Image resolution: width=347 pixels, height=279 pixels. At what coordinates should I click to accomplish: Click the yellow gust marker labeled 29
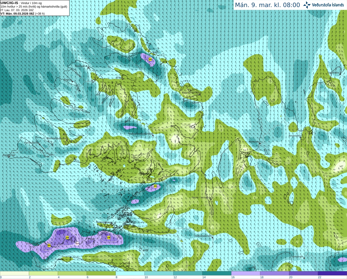67,238
